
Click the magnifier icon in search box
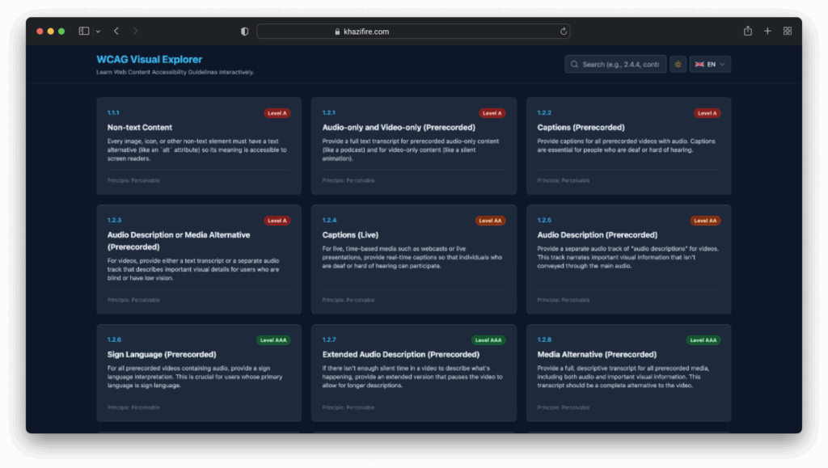574,65
